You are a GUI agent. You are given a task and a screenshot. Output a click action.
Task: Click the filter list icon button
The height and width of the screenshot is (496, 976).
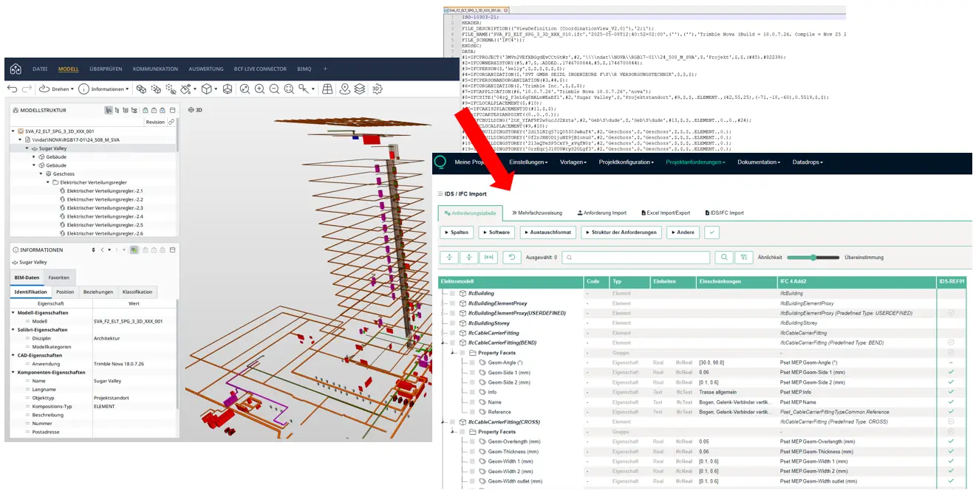pyautogui.click(x=744, y=258)
